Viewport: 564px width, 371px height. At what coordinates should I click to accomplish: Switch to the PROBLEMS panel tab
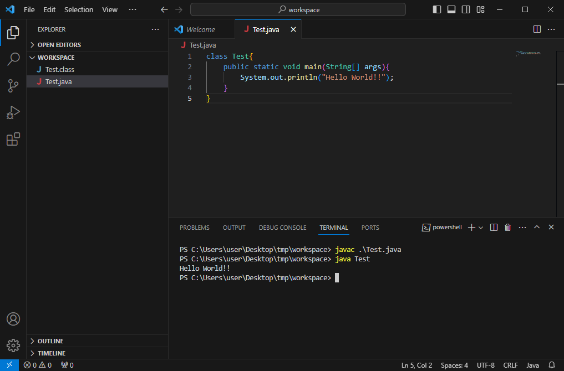(x=194, y=228)
